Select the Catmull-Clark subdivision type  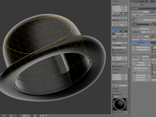(x=141, y=43)
